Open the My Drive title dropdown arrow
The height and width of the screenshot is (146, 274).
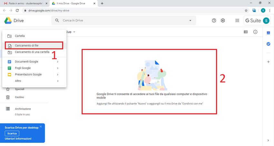point(74,32)
